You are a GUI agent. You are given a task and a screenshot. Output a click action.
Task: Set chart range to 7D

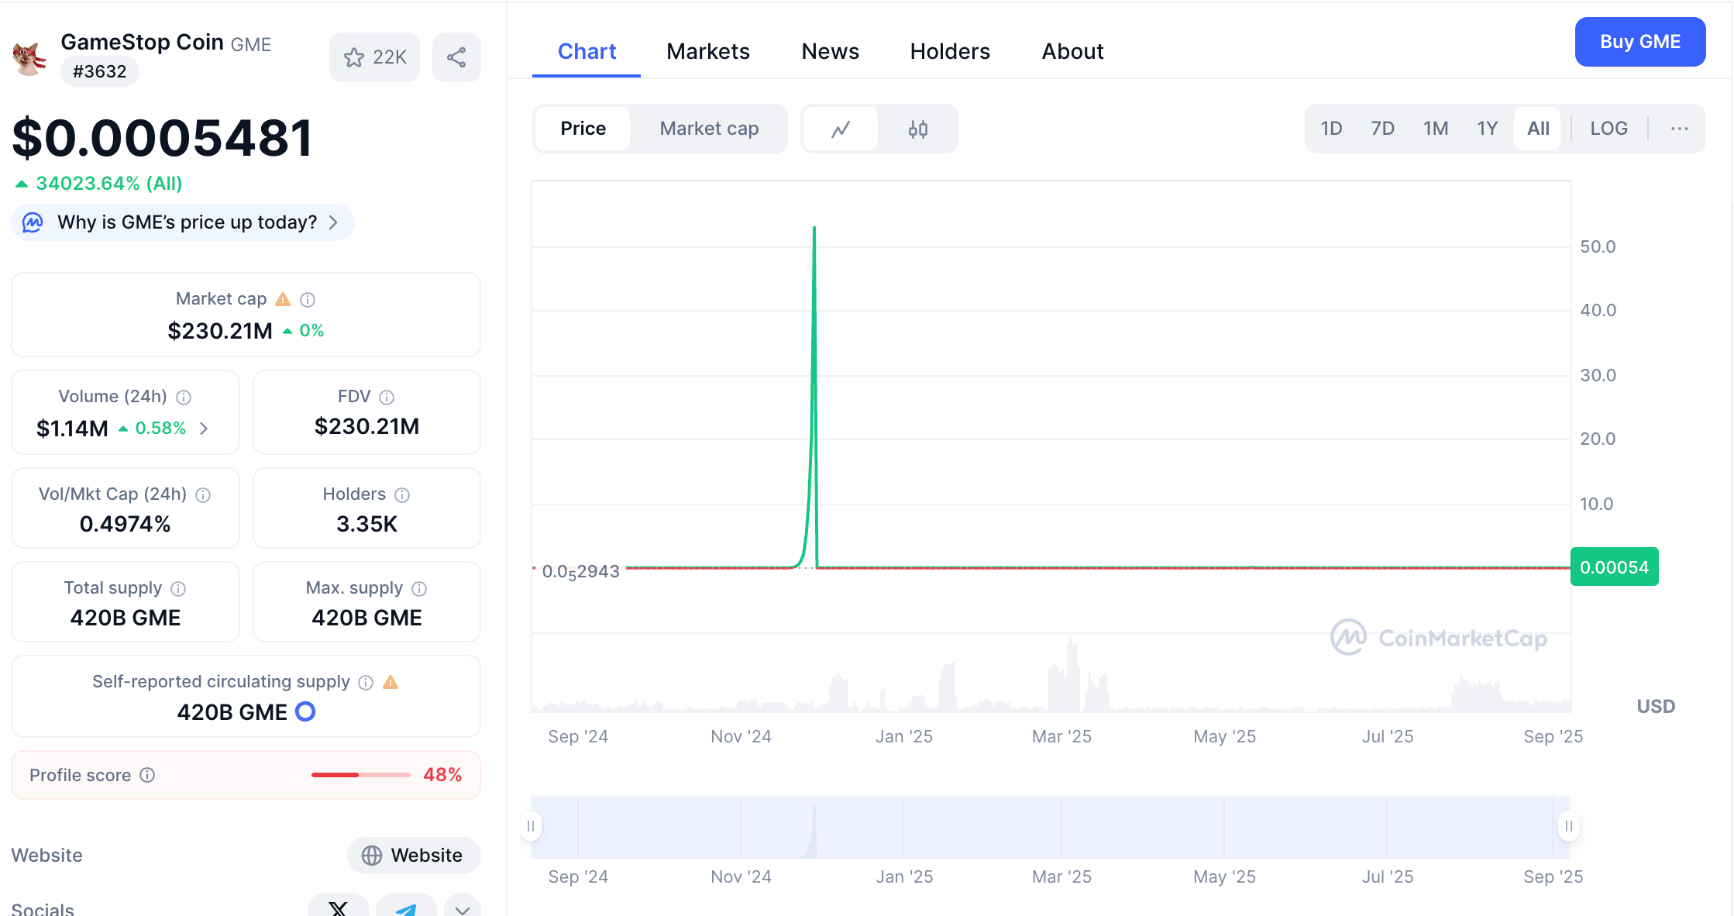(1382, 129)
